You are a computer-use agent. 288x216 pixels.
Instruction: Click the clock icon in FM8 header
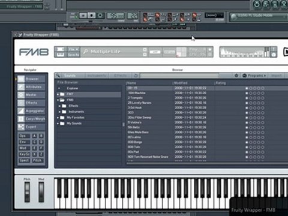tap(274, 55)
